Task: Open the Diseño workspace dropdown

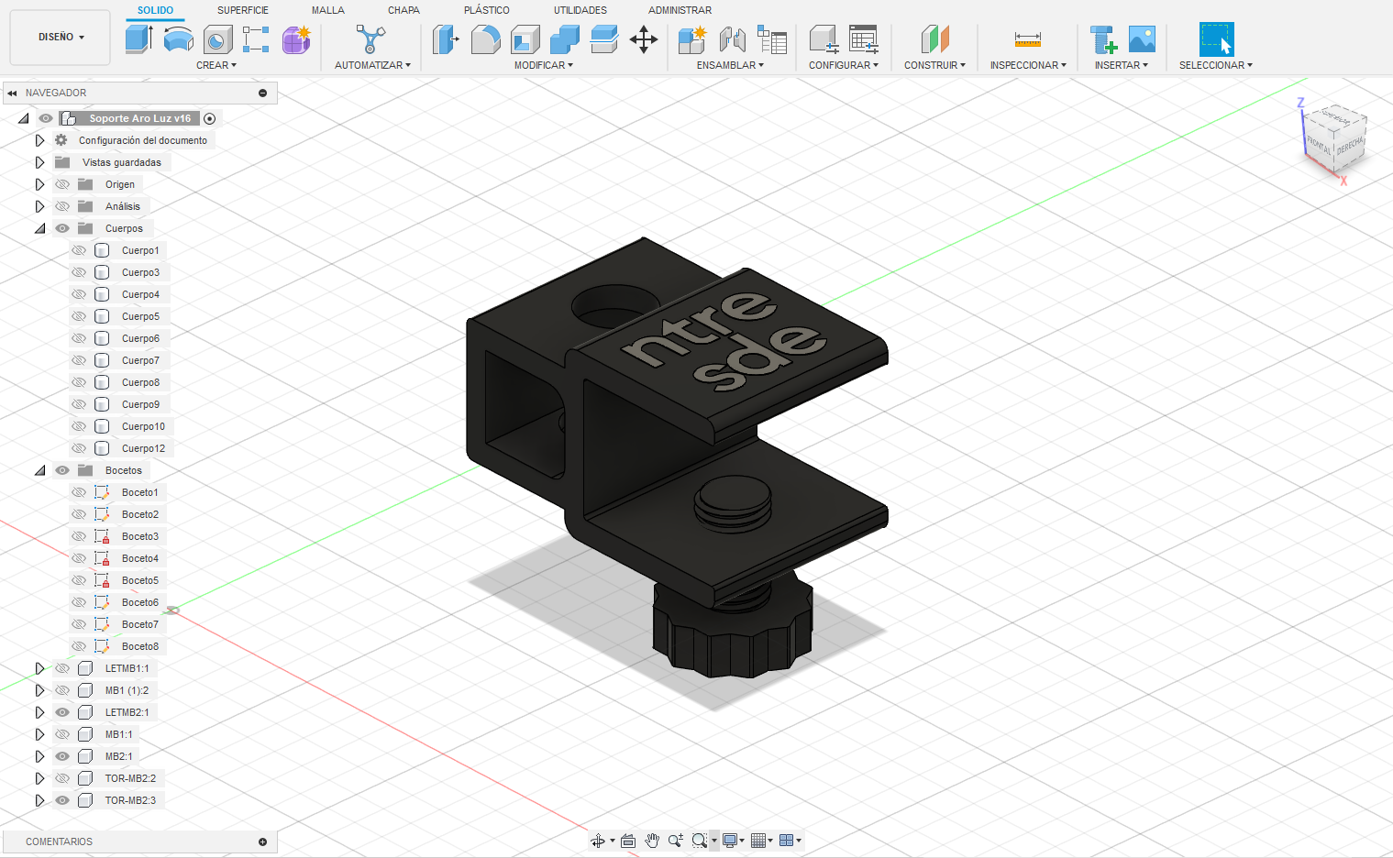Action: click(61, 38)
